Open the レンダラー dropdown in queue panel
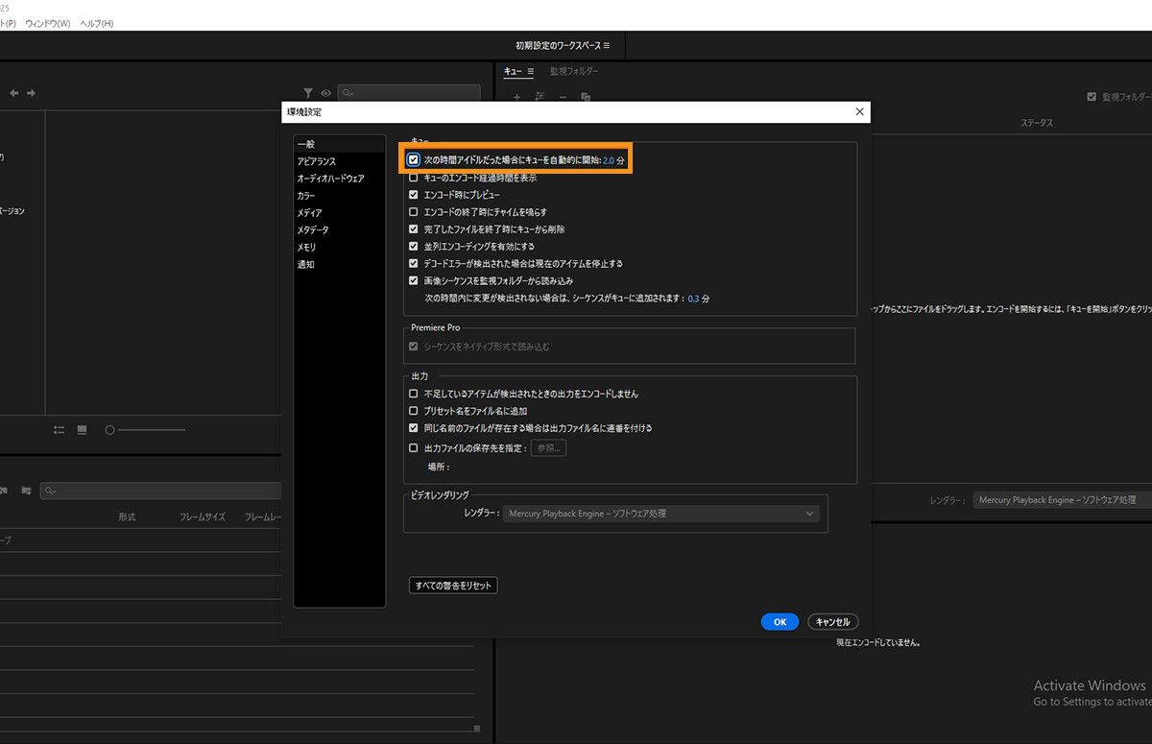Viewport: 1152px width, 744px height. point(1062,500)
